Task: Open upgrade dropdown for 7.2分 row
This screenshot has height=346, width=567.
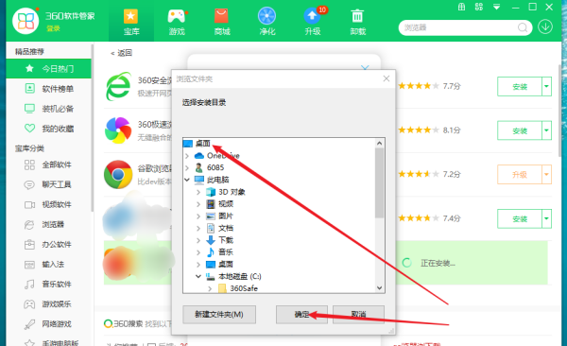Action: point(546,175)
